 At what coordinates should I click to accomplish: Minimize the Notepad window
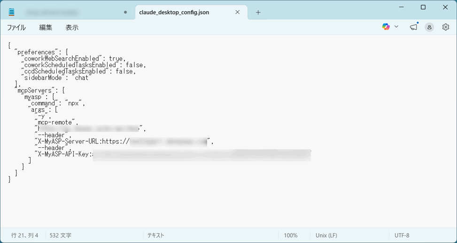402,7
